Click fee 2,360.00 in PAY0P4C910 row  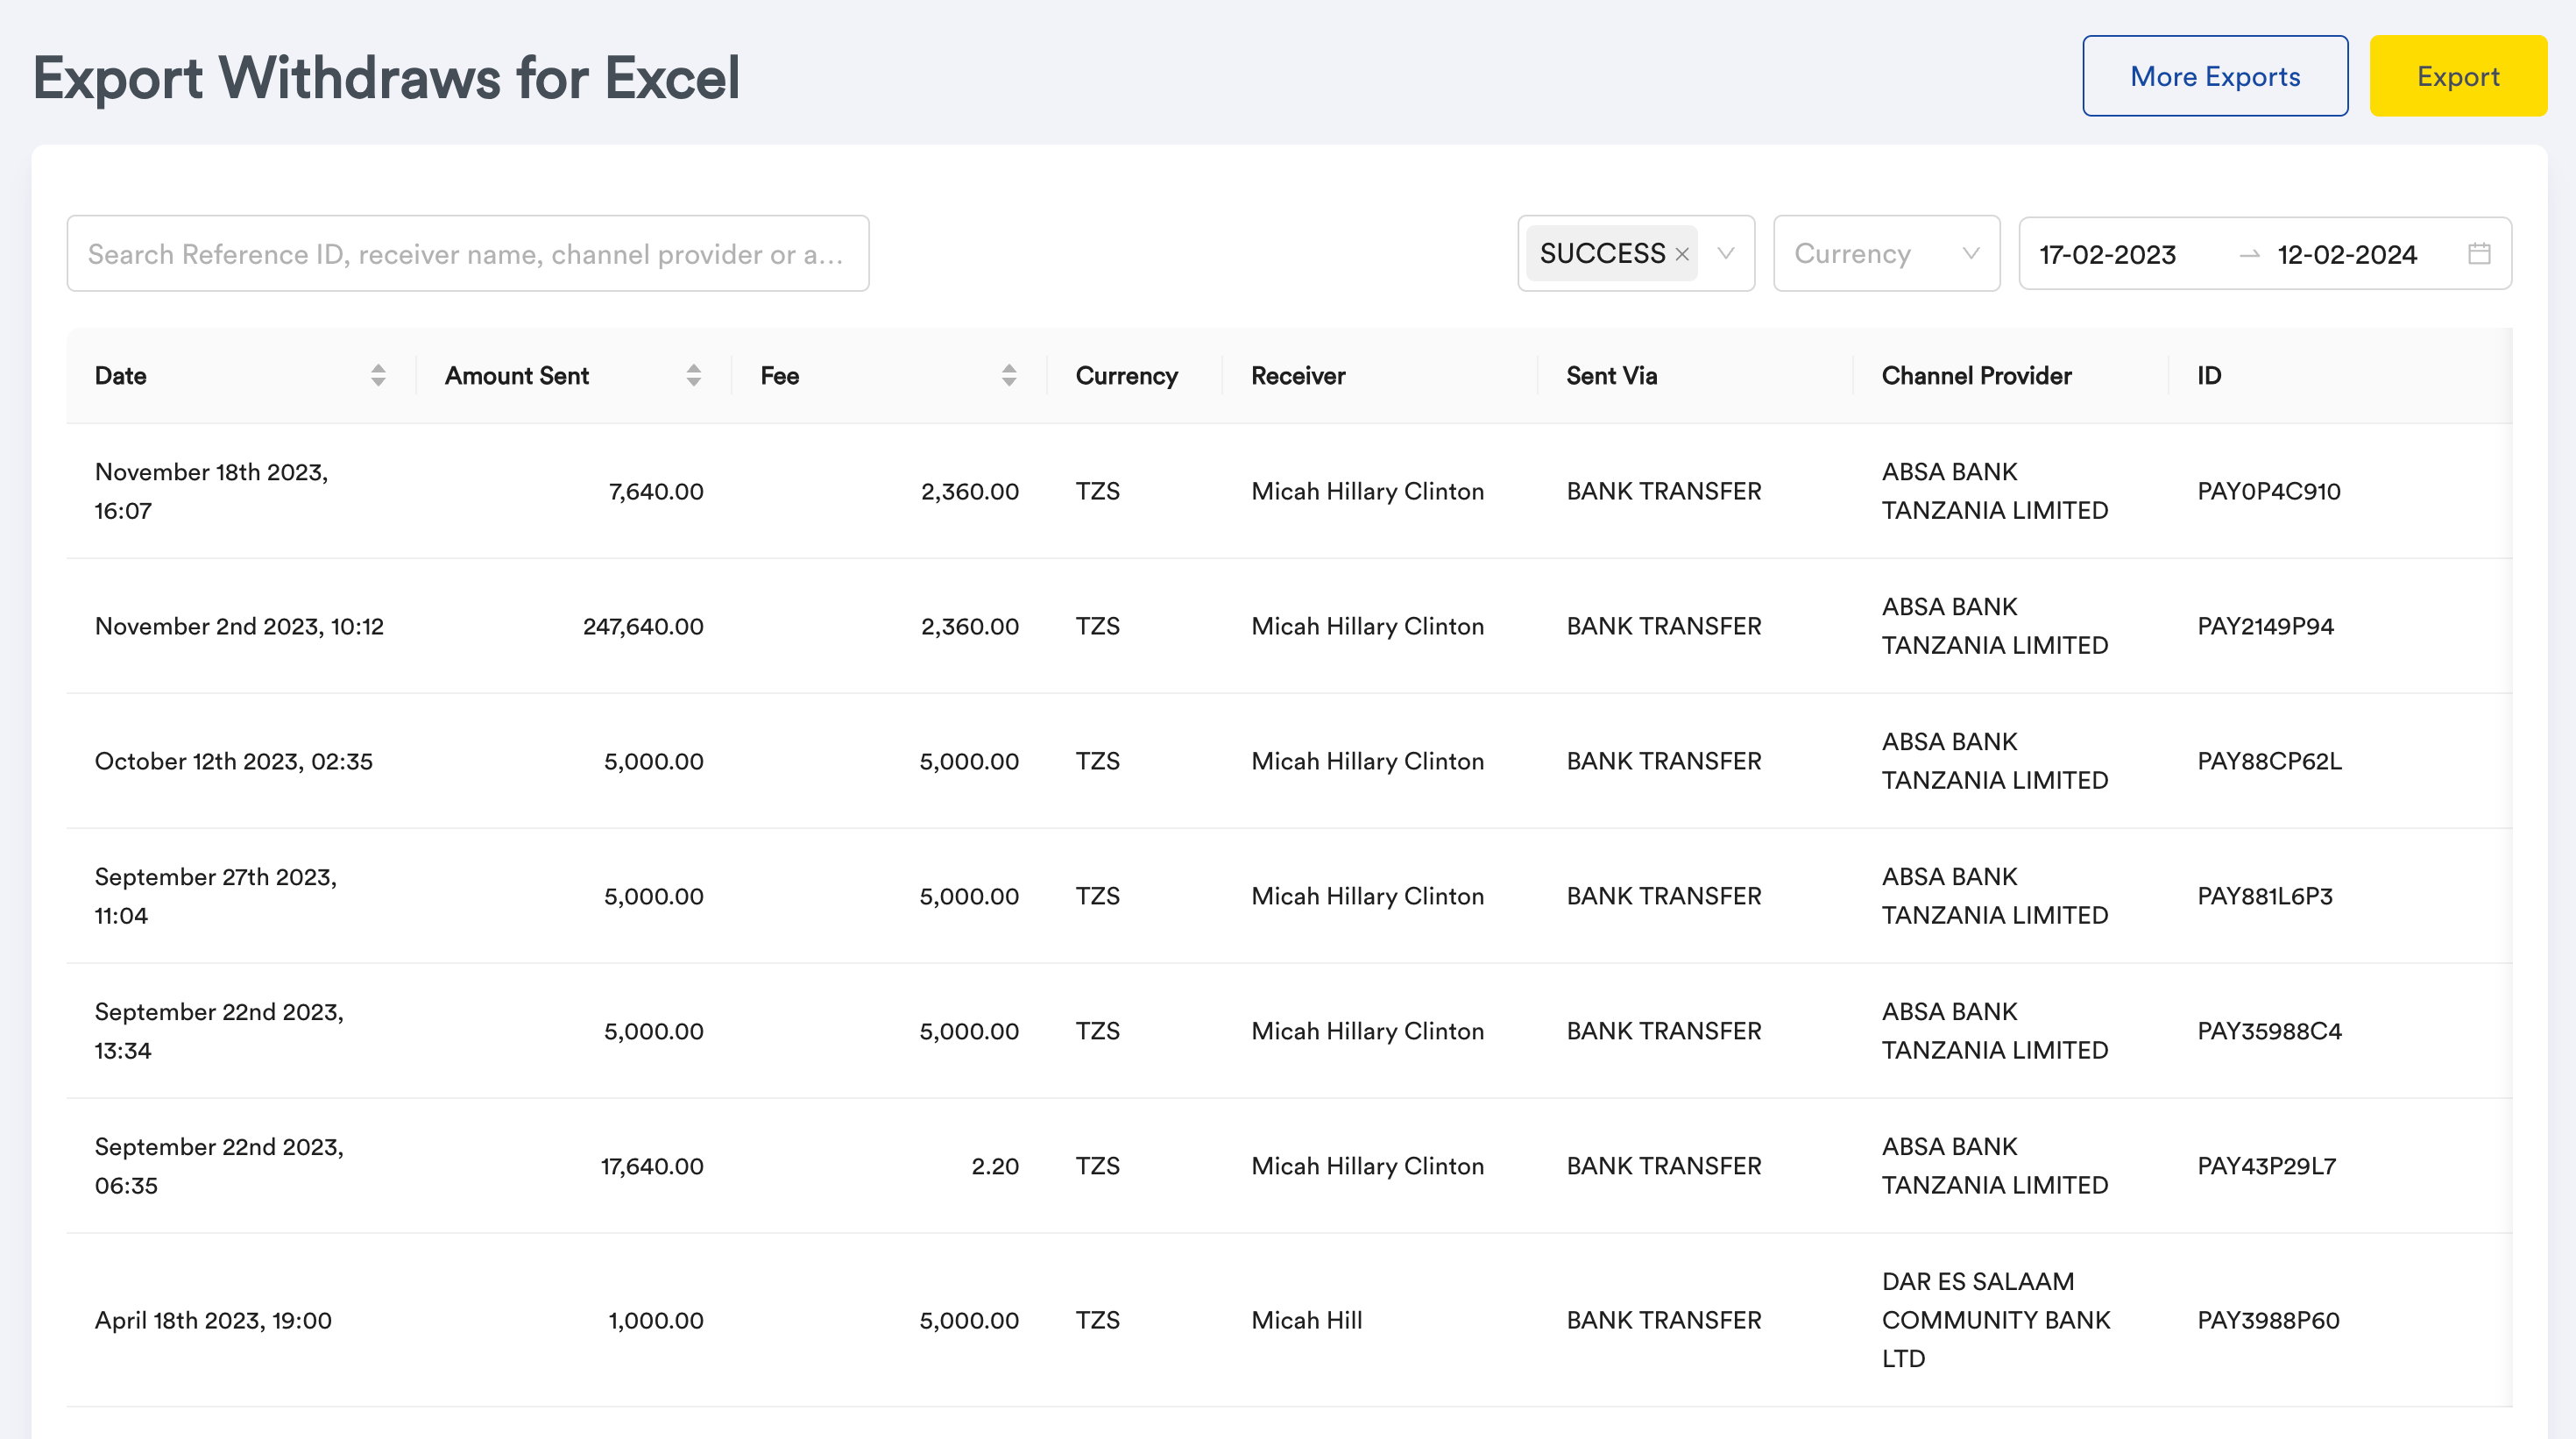point(970,492)
